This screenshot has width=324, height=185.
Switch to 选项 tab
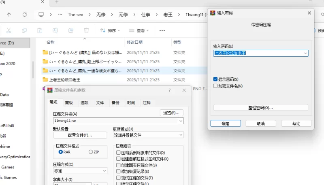84,102
